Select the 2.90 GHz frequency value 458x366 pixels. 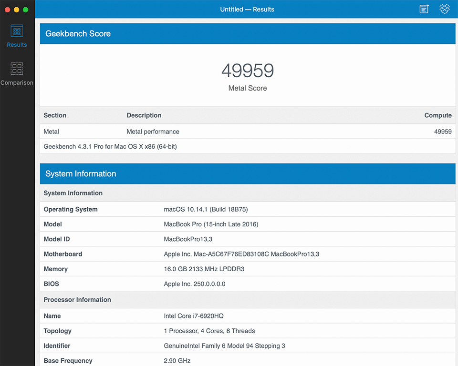177,360
